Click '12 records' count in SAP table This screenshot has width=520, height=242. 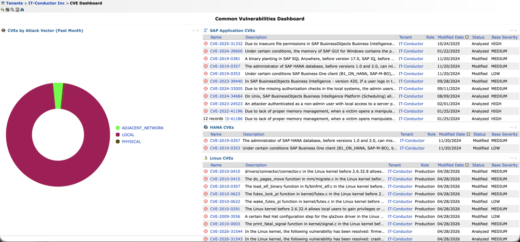pyautogui.click(x=213, y=119)
